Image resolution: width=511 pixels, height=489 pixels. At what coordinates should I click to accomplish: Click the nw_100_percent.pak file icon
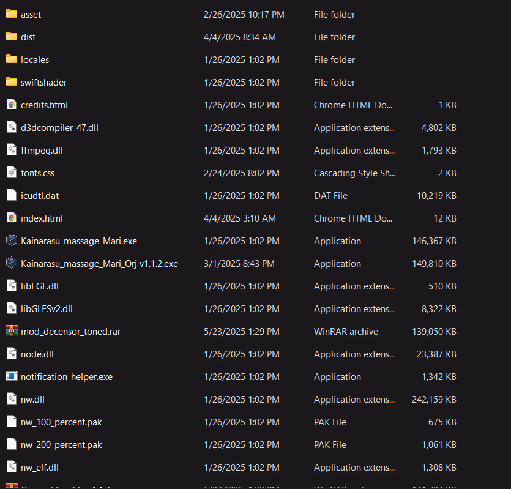[x=12, y=422]
